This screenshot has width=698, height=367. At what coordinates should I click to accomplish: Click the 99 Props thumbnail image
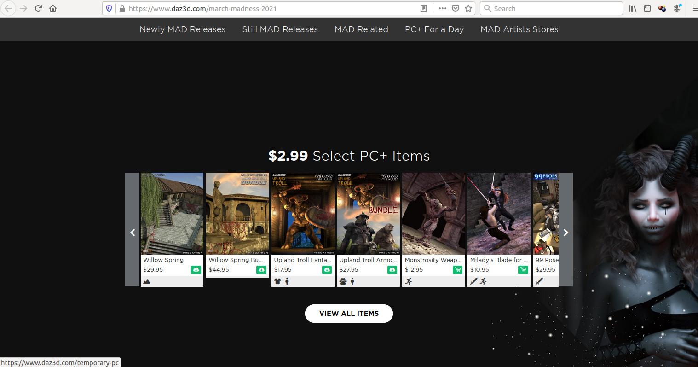pos(546,214)
